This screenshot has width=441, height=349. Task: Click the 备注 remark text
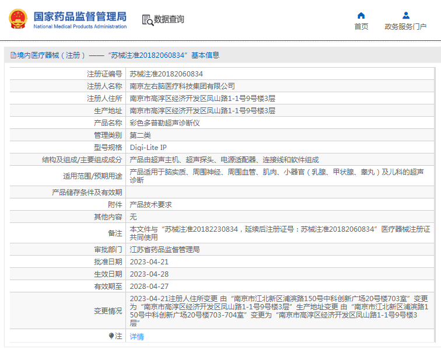280,233
